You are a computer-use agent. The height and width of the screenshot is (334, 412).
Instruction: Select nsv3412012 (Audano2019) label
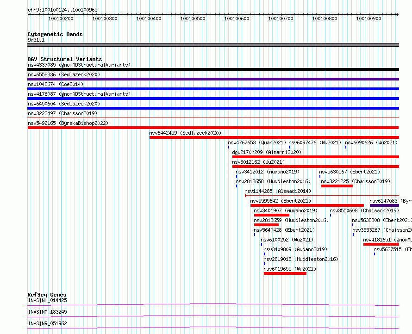pyautogui.click(x=268, y=172)
